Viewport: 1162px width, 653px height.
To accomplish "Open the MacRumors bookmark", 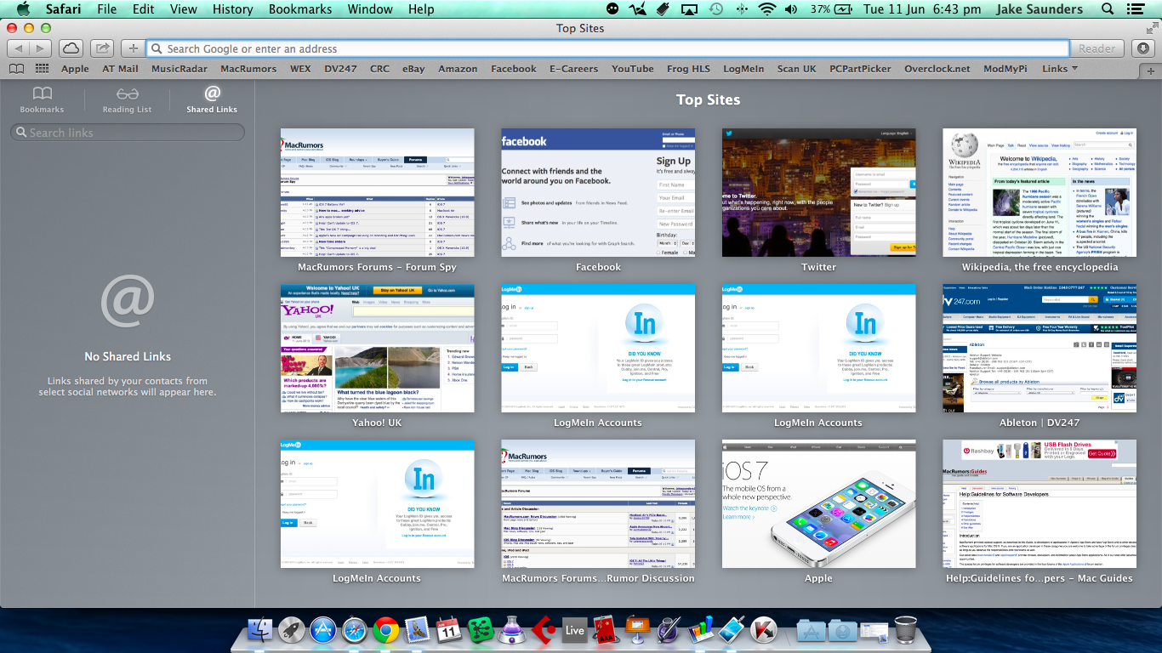I will click(248, 69).
